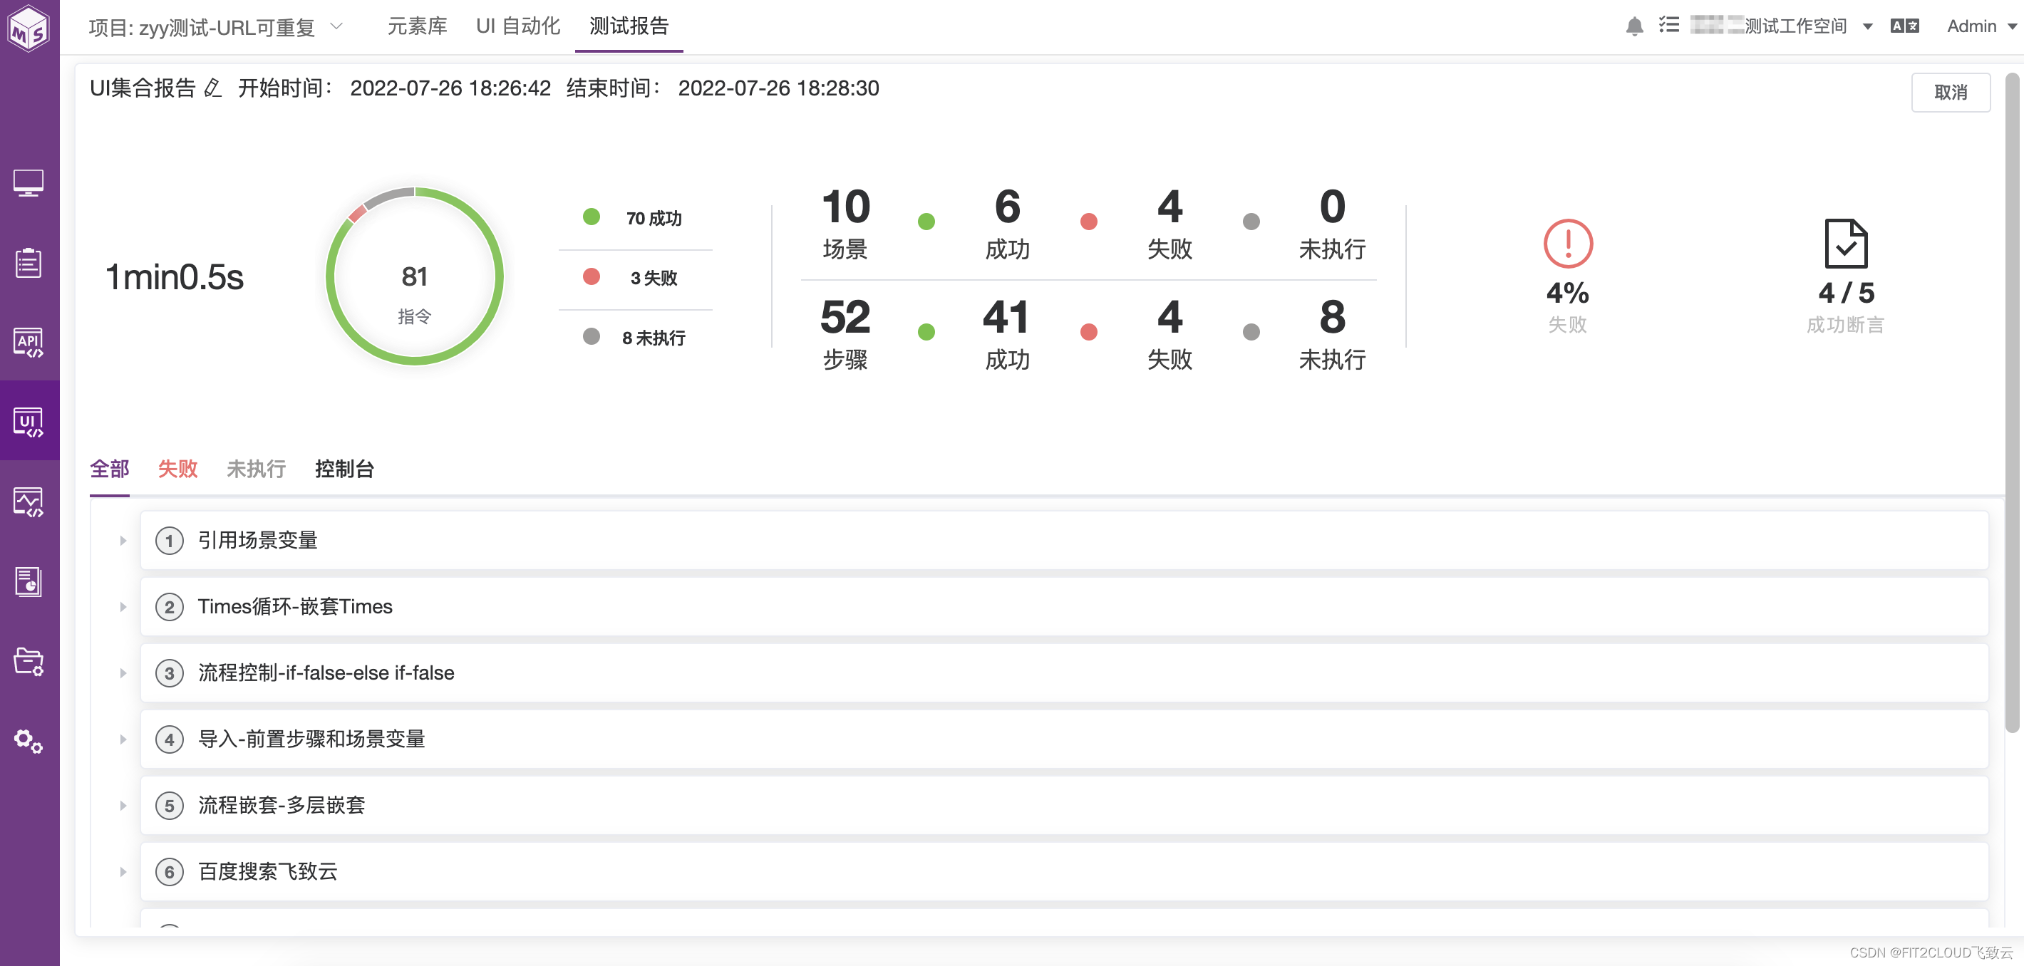
Task: Click the 取消 button
Action: click(1950, 92)
